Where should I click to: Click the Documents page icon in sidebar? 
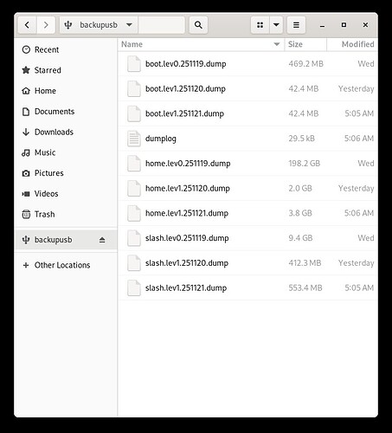tap(26, 112)
